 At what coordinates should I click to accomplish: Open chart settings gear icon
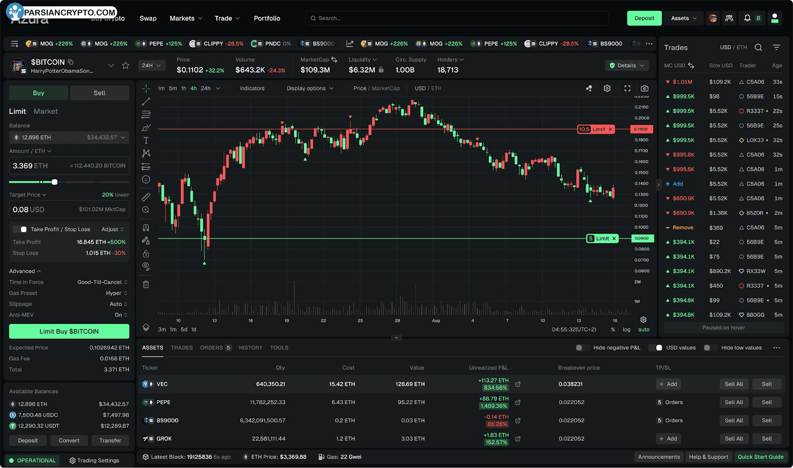point(607,88)
